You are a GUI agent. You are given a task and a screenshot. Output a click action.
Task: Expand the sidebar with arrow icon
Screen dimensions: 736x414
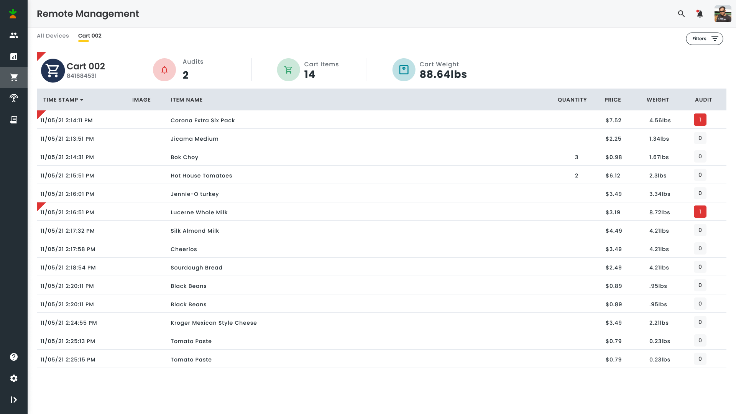pyautogui.click(x=14, y=400)
